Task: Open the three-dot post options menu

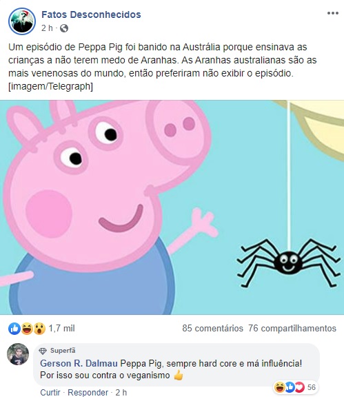Action: pyautogui.click(x=332, y=13)
